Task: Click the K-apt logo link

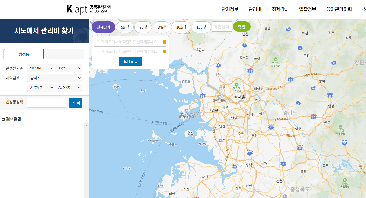Action: click(x=89, y=9)
